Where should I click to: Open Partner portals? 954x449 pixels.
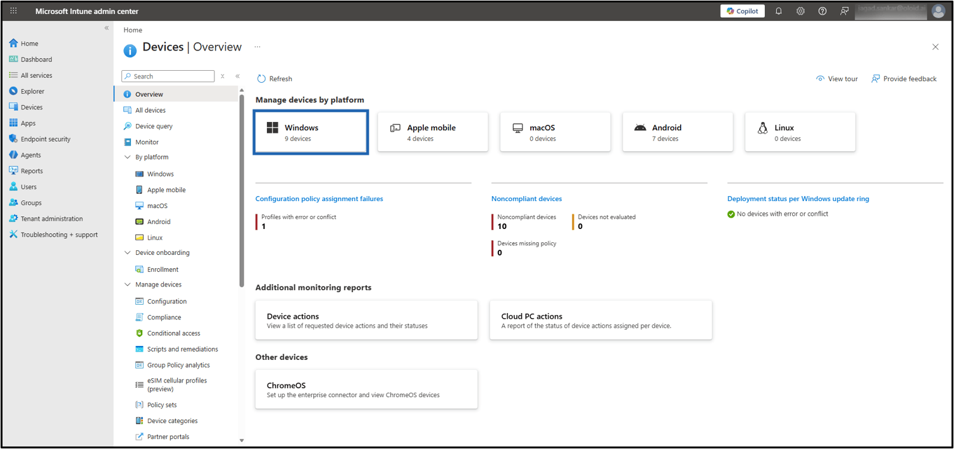coord(168,437)
